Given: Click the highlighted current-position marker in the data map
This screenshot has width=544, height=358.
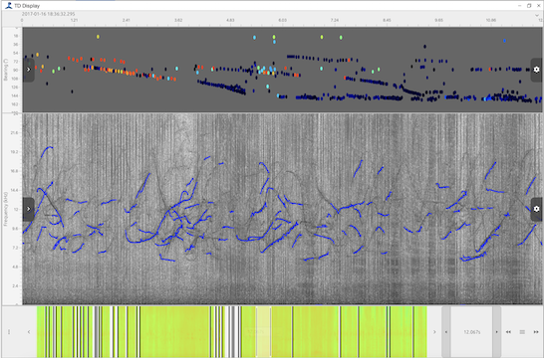Looking at the screenshot, I should 263,331.
